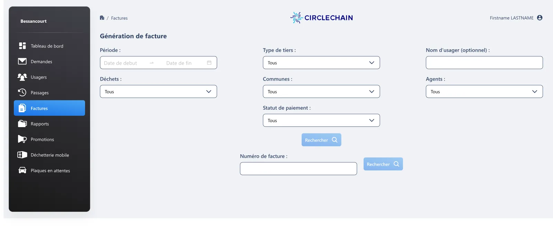This screenshot has height=227, width=553.
Task: Click the home breadcrumb building icon
Action: (102, 18)
